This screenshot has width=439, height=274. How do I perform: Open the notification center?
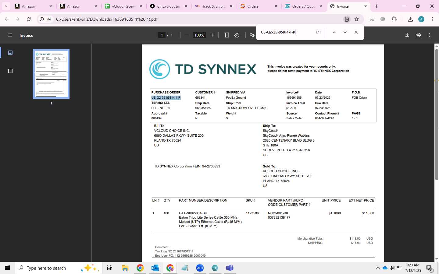[429, 268]
